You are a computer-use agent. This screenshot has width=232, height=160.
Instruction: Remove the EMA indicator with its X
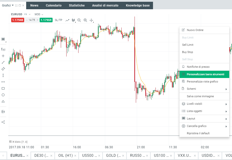13,142
